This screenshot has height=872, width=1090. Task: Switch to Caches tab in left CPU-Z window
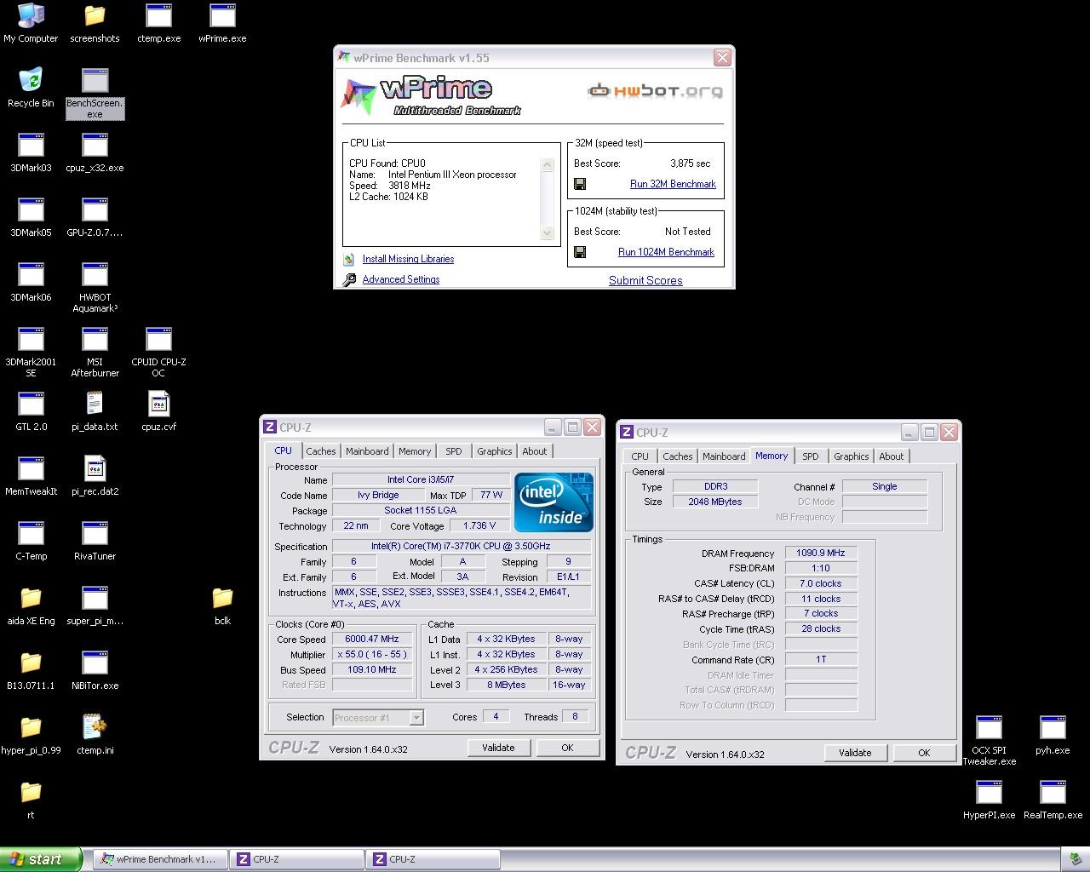click(321, 451)
